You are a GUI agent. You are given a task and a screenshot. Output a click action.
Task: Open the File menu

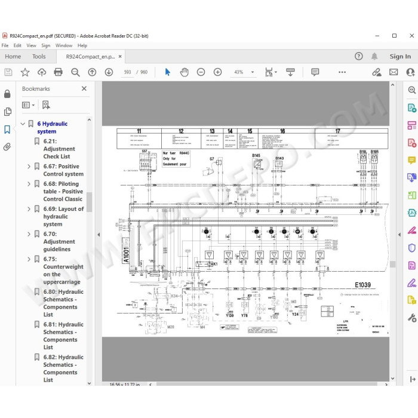click(x=5, y=45)
